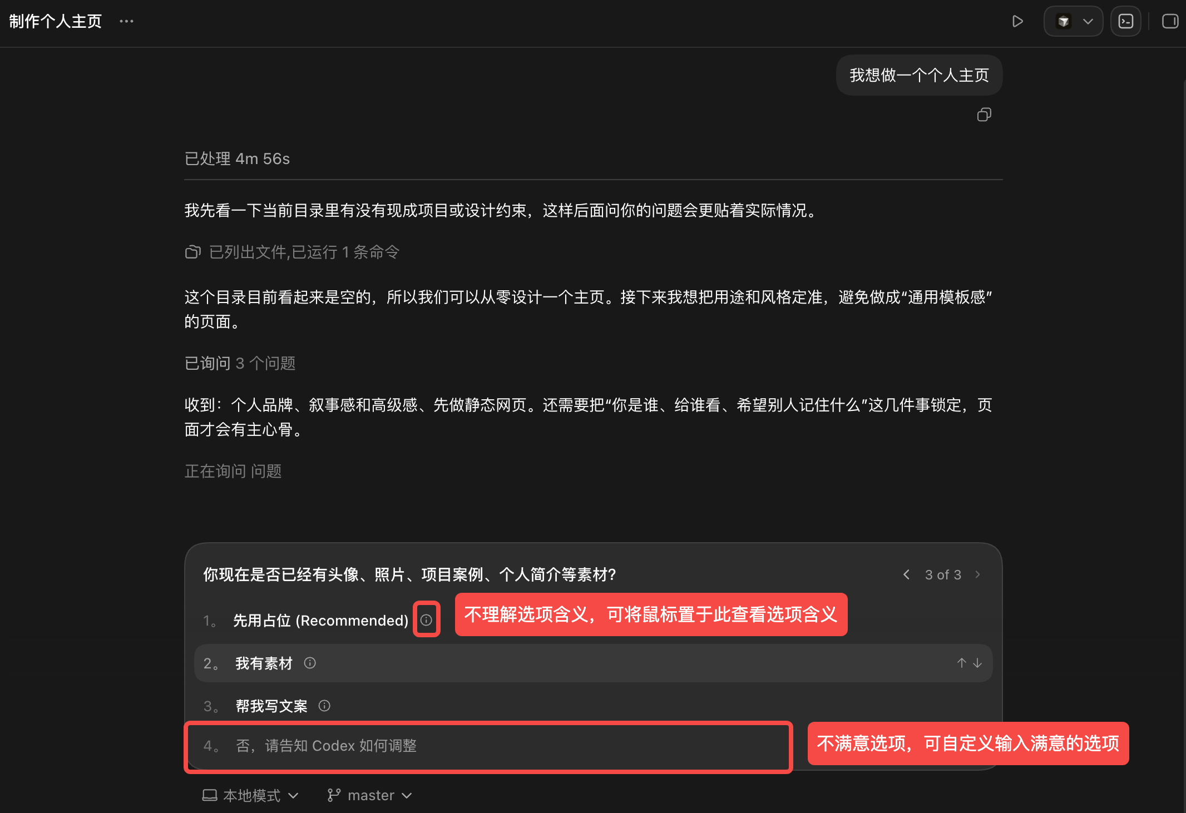The image size is (1186, 813).
Task: Click the paragraph starting 收到：个人品牌
Action: (588, 417)
